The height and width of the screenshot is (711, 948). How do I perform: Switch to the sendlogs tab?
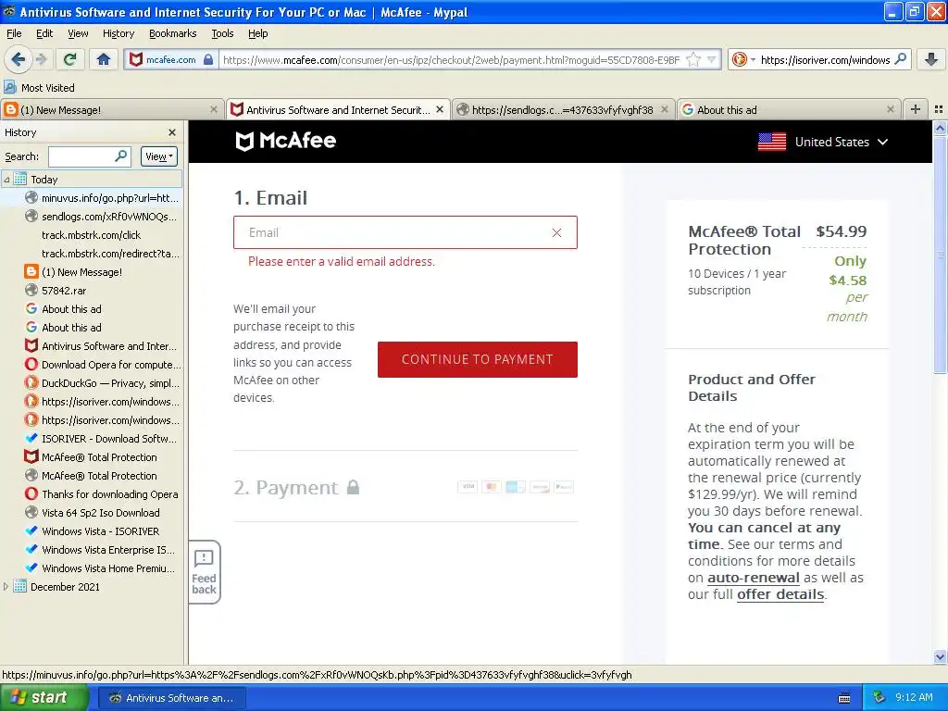[x=563, y=109]
